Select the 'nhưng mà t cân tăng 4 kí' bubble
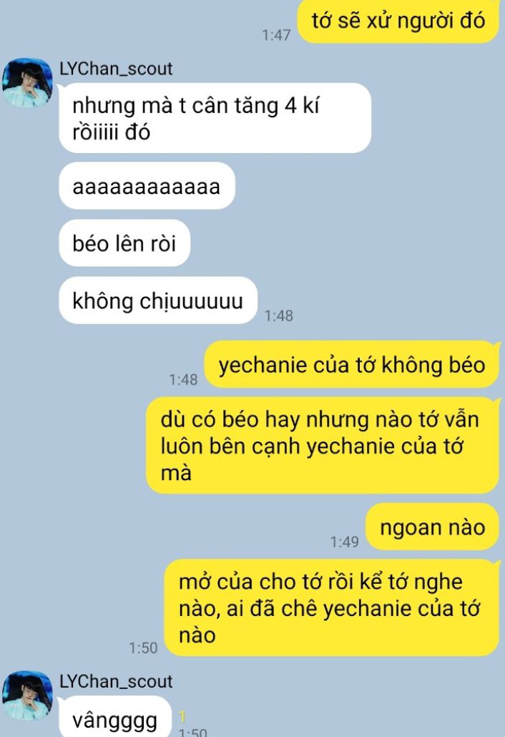This screenshot has height=737, width=505. (215, 118)
